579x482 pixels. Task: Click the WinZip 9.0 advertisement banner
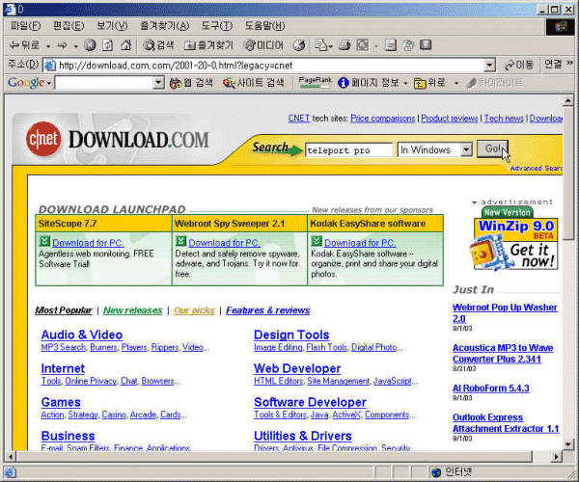pos(515,239)
